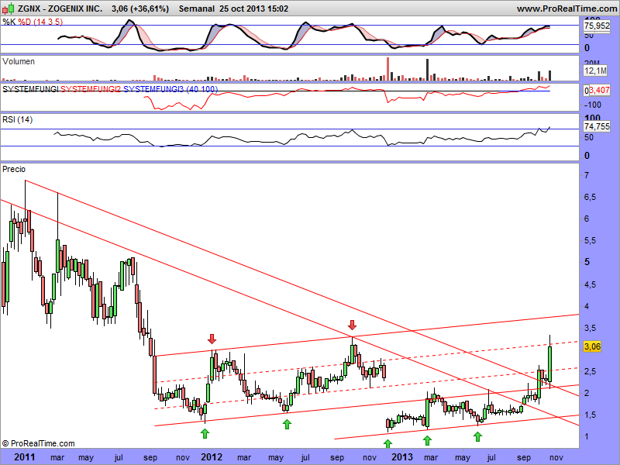Click the SYSTEMFUNGI value label '3,407'
The height and width of the screenshot is (465, 620).
point(599,91)
